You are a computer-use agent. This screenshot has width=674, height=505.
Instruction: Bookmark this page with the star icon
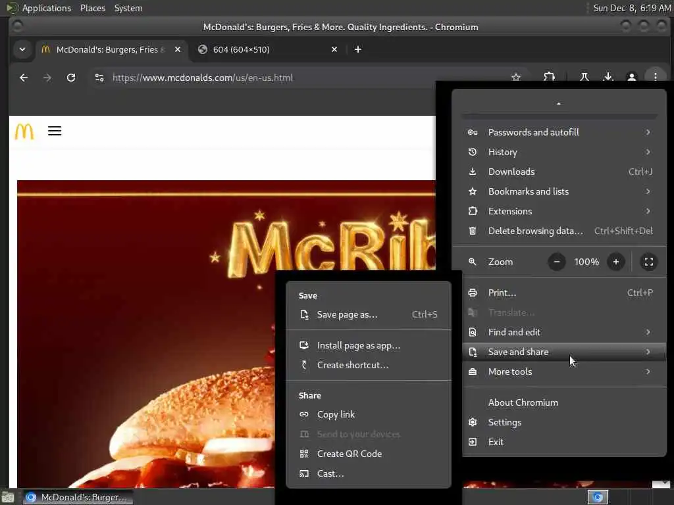coord(516,78)
